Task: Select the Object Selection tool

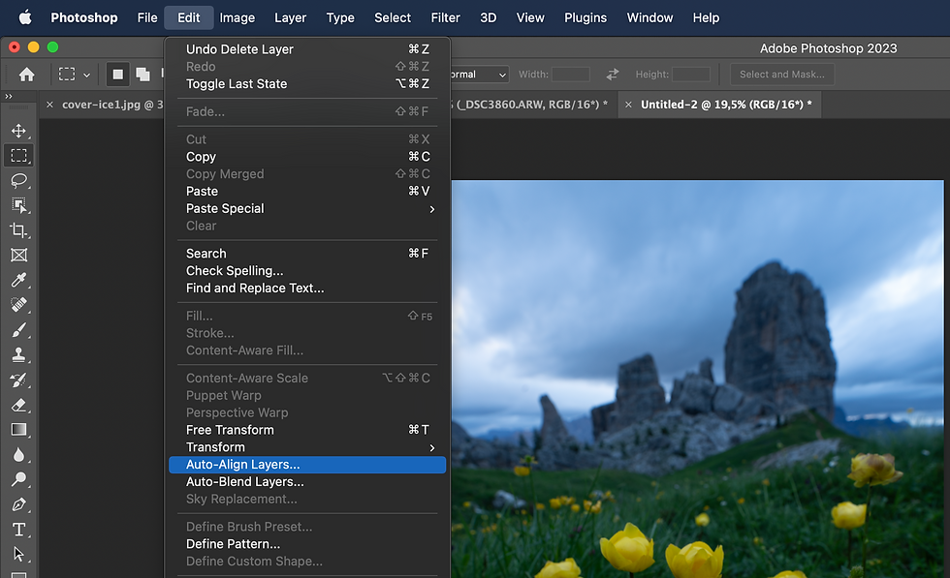Action: 18,205
